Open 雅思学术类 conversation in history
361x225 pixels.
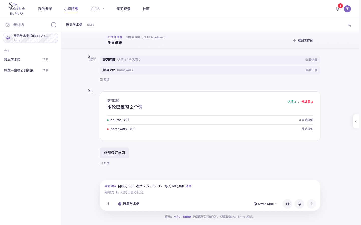tap(26, 59)
